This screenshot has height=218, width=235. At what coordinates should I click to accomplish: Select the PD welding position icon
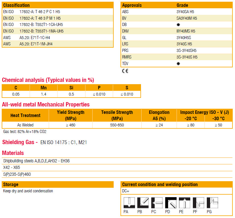(171, 203)
